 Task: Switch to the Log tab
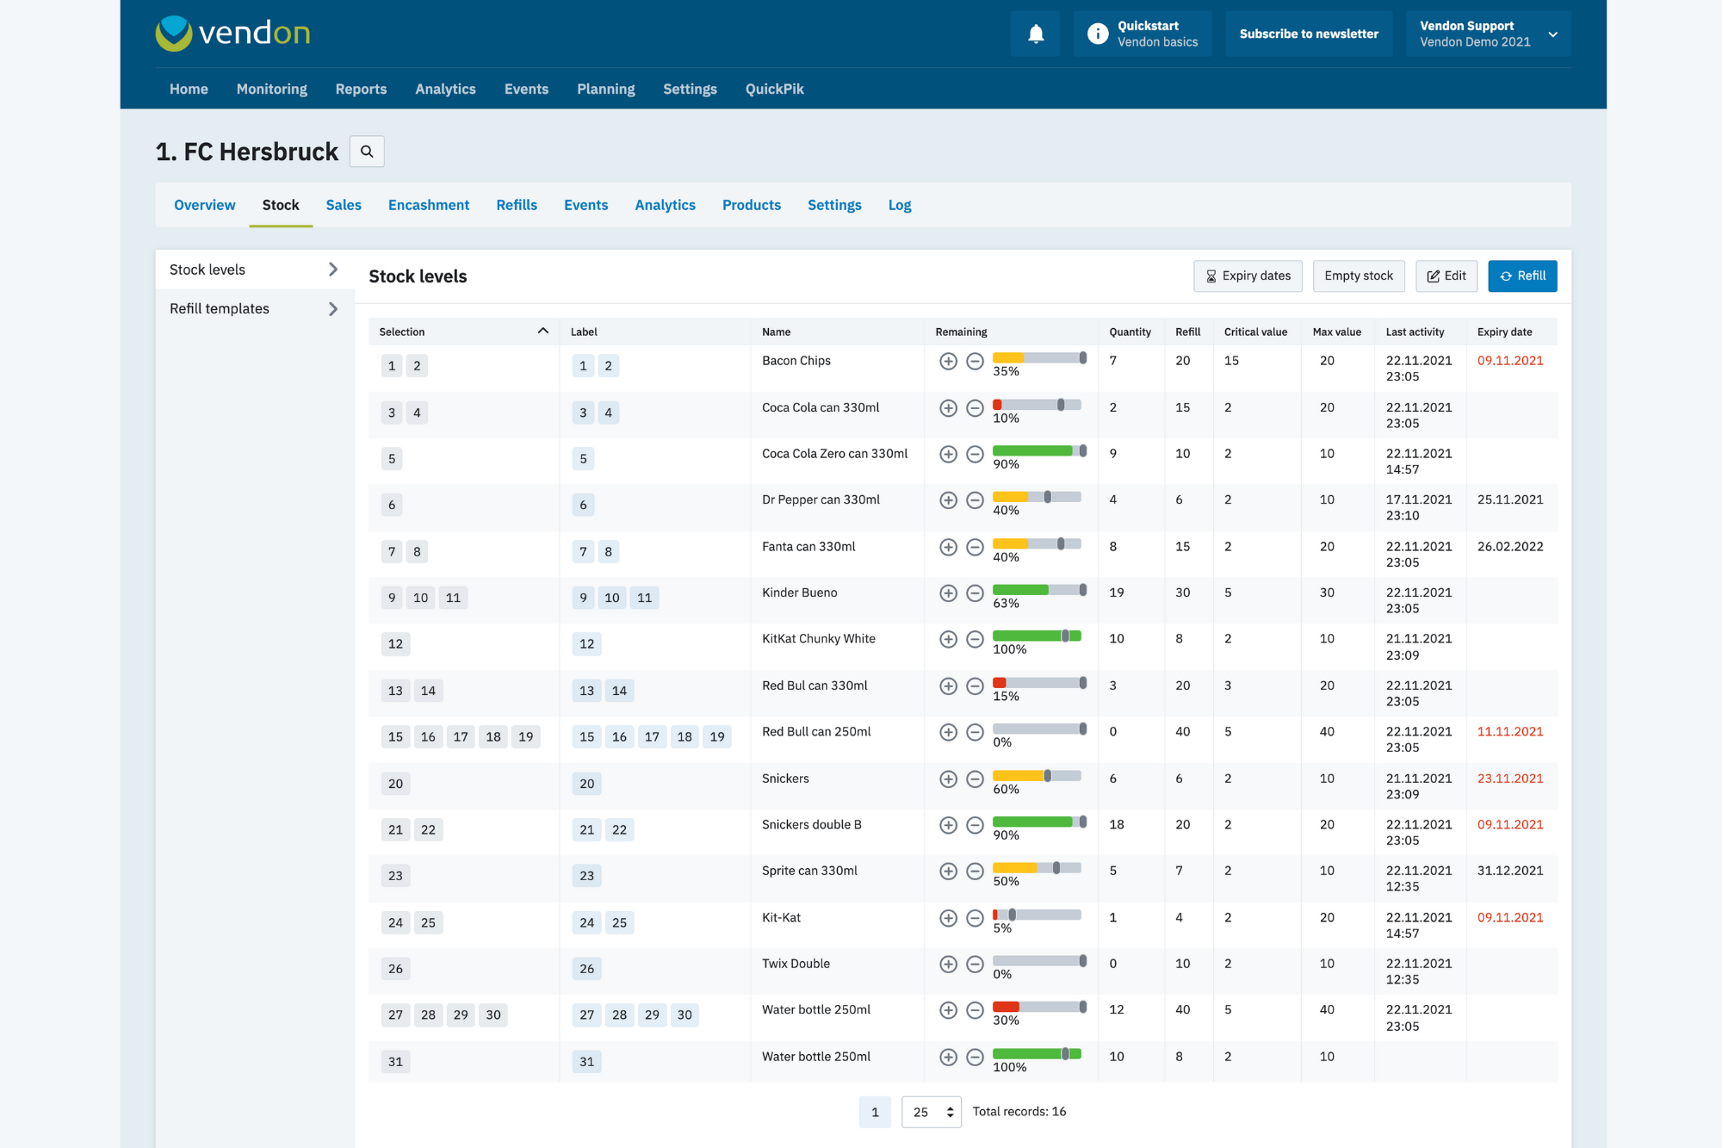(900, 205)
